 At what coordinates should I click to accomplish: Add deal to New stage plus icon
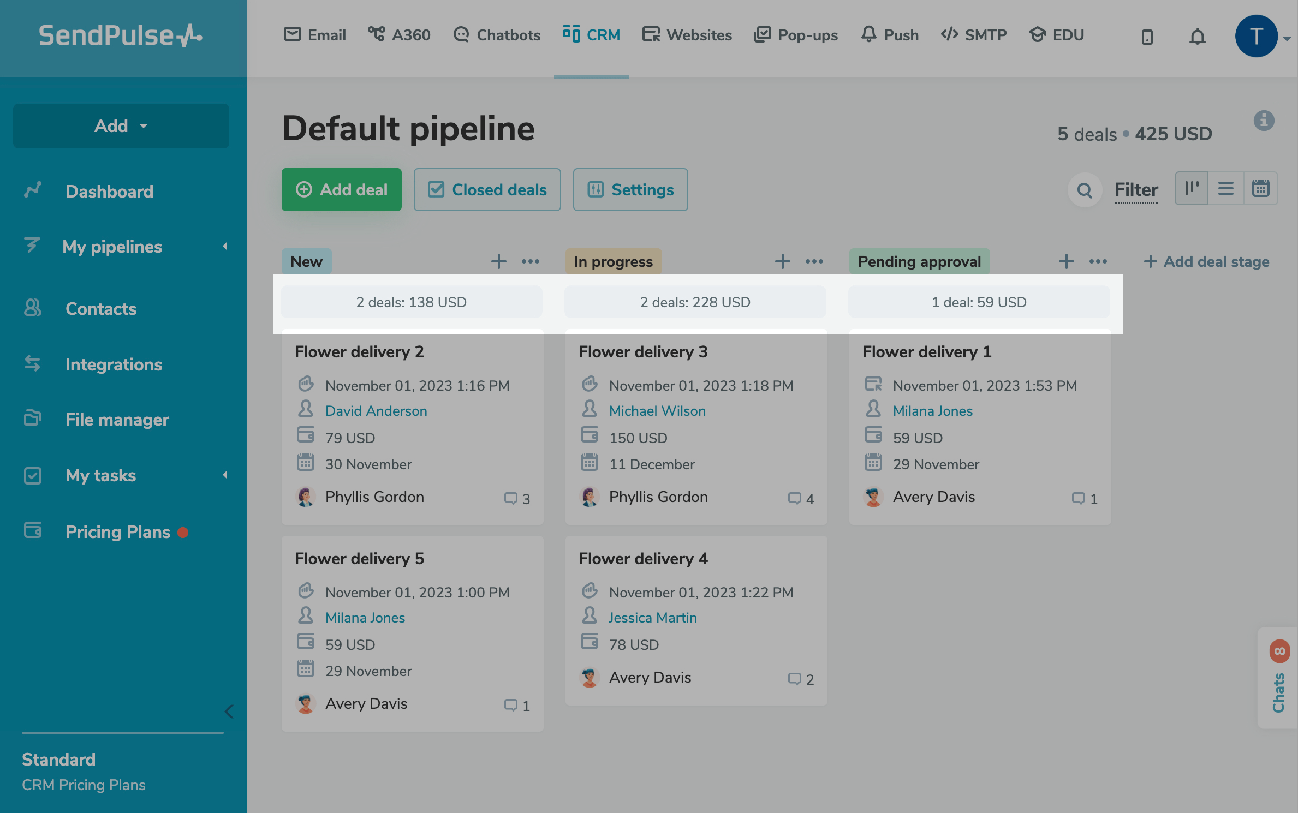click(x=498, y=261)
